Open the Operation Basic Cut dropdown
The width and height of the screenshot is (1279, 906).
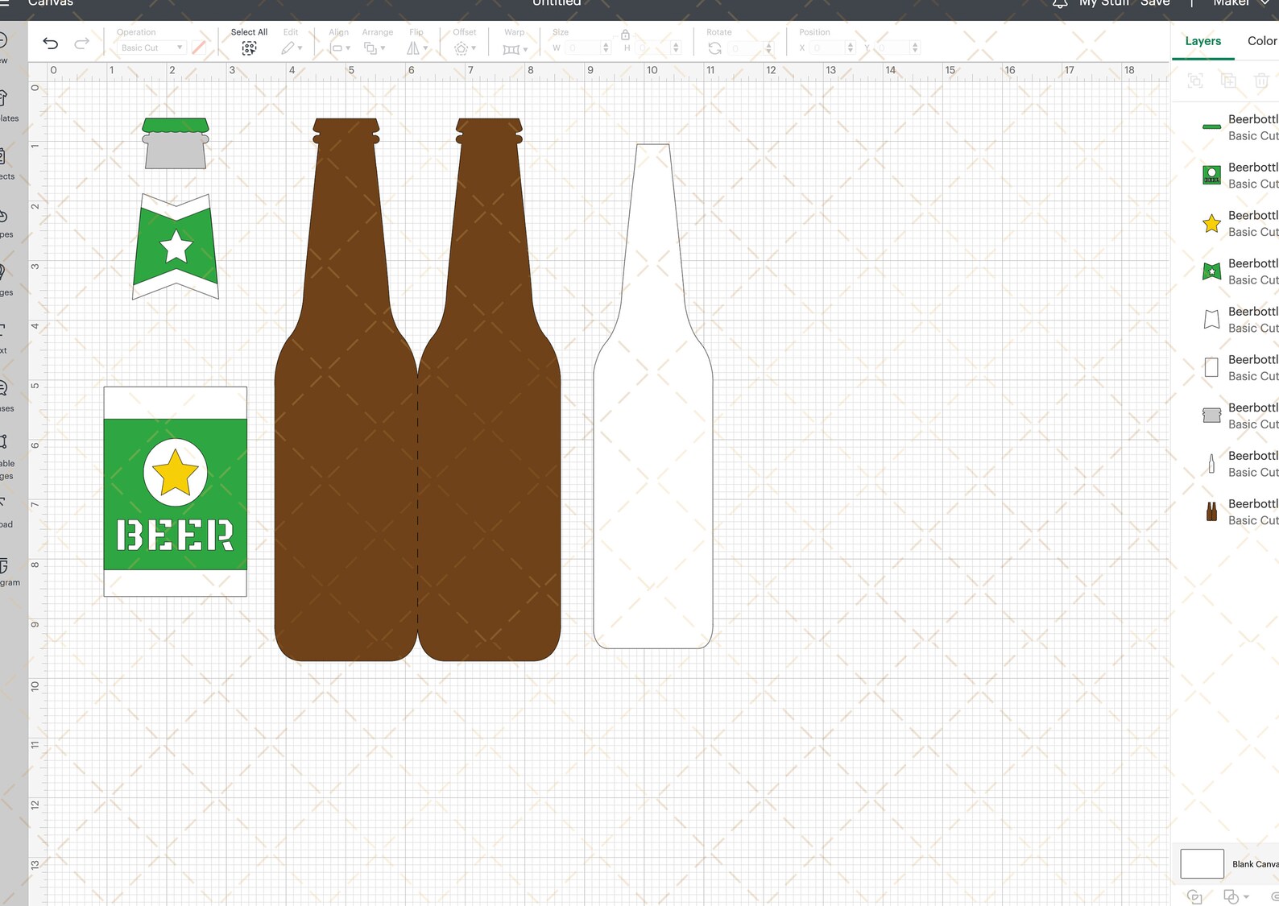151,48
